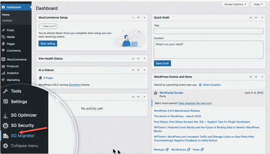Open the 9 Pages link
The width and height of the screenshot is (270, 154).
(48, 78)
